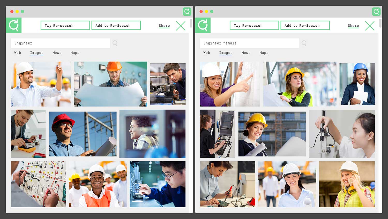This screenshot has height=219, width=388.
Task: Open Maps tab in left window
Action: click(x=75, y=53)
